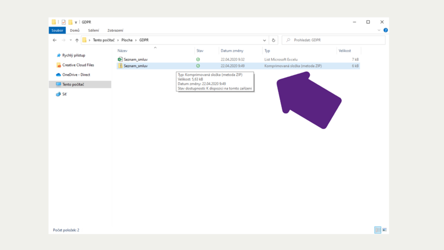444x250 pixels.
Task: Click the Prohledat: GDPR search field
Action: pyautogui.click(x=334, y=40)
